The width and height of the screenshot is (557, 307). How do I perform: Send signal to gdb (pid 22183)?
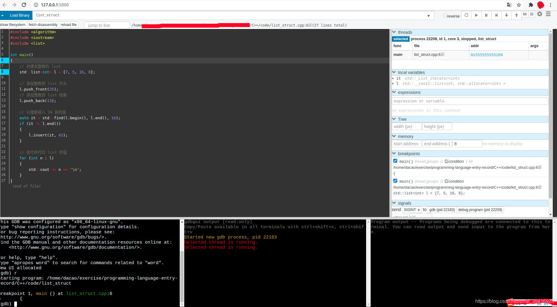tap(442, 210)
